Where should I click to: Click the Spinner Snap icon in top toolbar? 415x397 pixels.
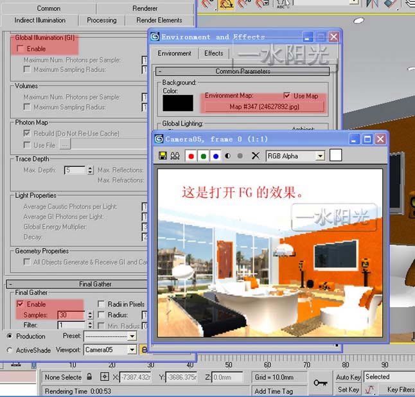pos(261,4)
